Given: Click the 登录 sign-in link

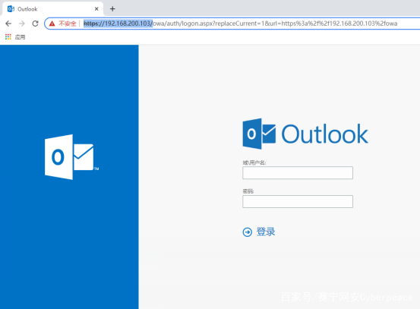Looking at the screenshot, I should 266,232.
